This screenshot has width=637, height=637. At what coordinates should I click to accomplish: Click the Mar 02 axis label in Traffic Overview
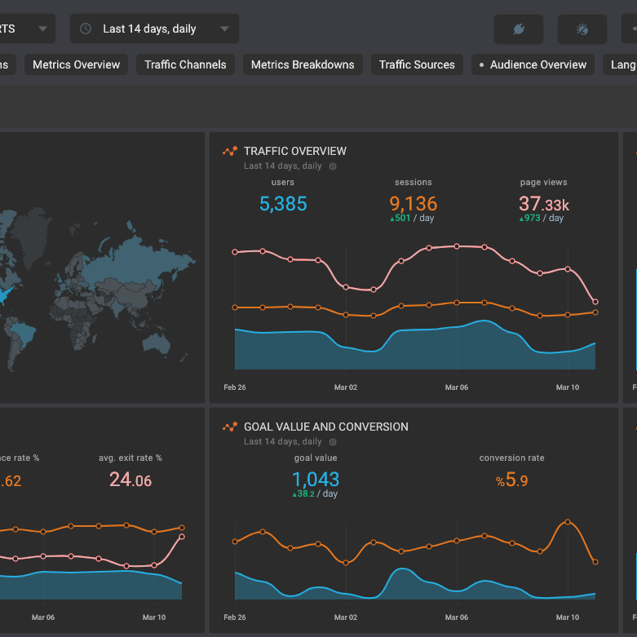(x=346, y=387)
